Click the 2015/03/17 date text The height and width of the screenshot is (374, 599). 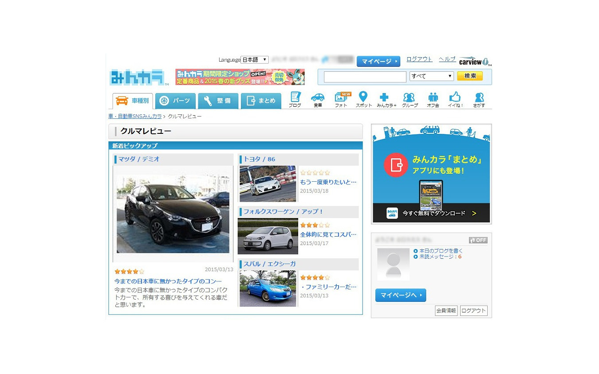(314, 243)
